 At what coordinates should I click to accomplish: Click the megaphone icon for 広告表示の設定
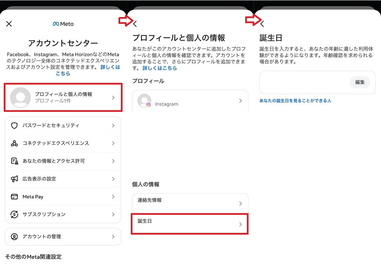(14, 179)
